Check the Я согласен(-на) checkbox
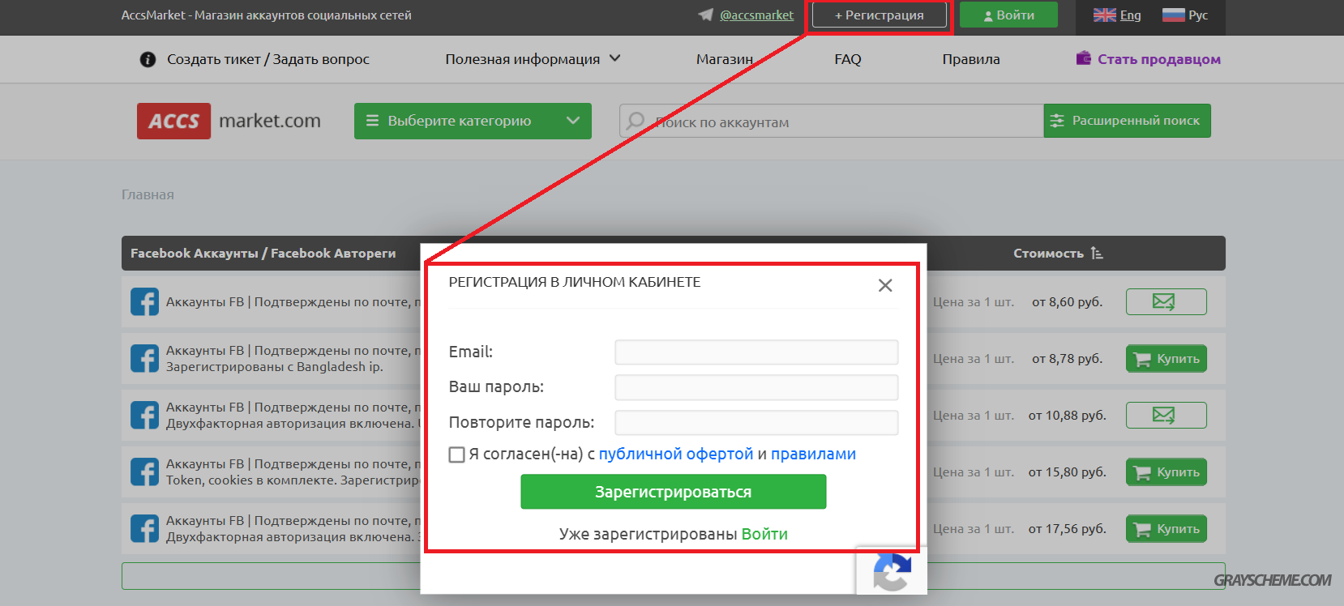This screenshot has height=606, width=1344. click(x=457, y=454)
